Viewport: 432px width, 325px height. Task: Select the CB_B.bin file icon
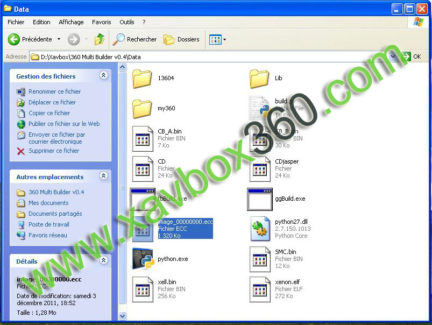260,139
